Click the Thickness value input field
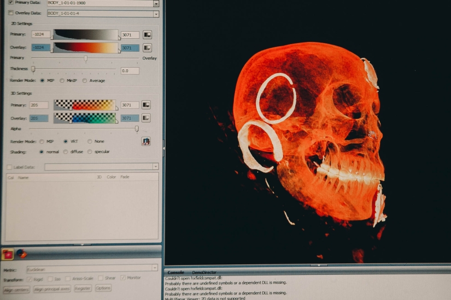The width and height of the screenshot is (451, 300). [x=130, y=71]
